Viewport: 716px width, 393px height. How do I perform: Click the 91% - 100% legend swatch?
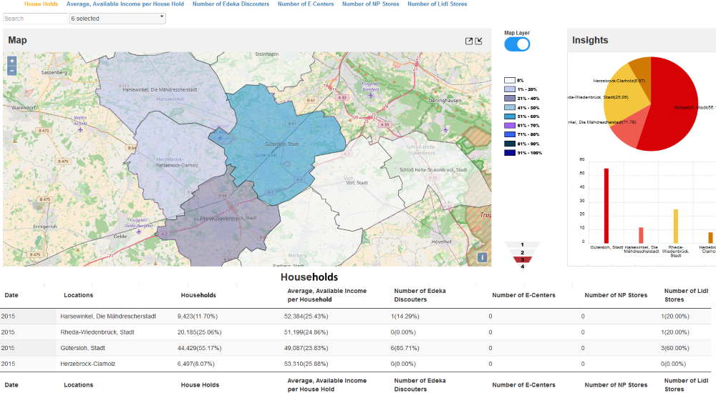pyautogui.click(x=510, y=153)
